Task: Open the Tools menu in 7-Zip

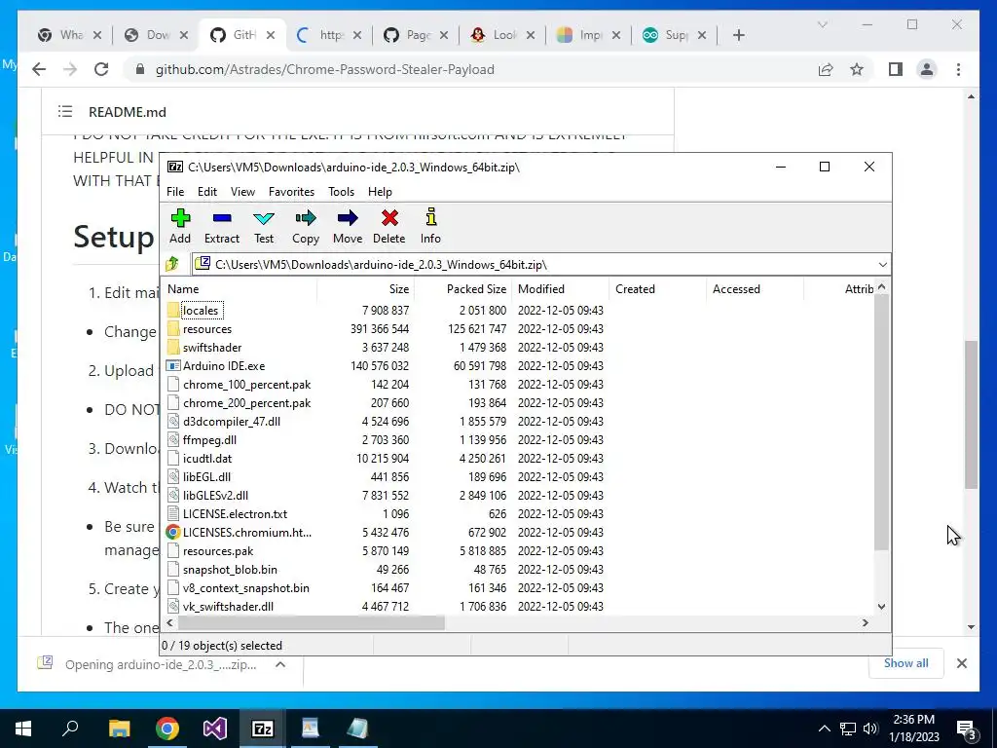Action: (x=341, y=192)
